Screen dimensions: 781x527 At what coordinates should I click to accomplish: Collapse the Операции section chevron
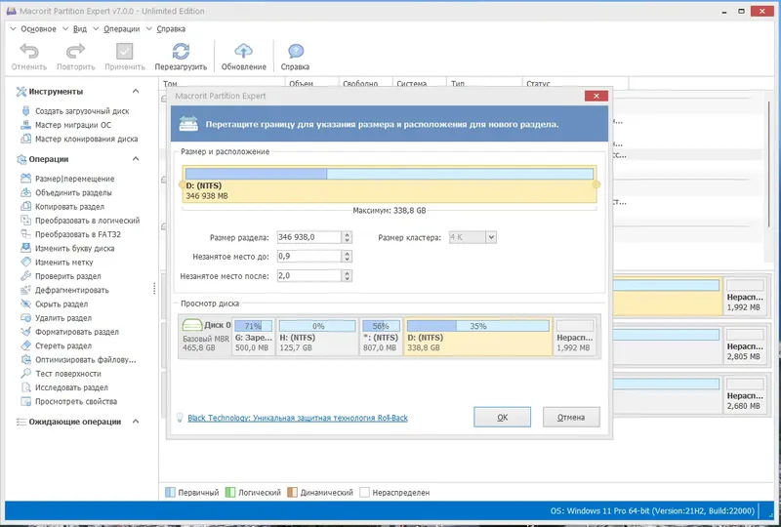pyautogui.click(x=136, y=159)
